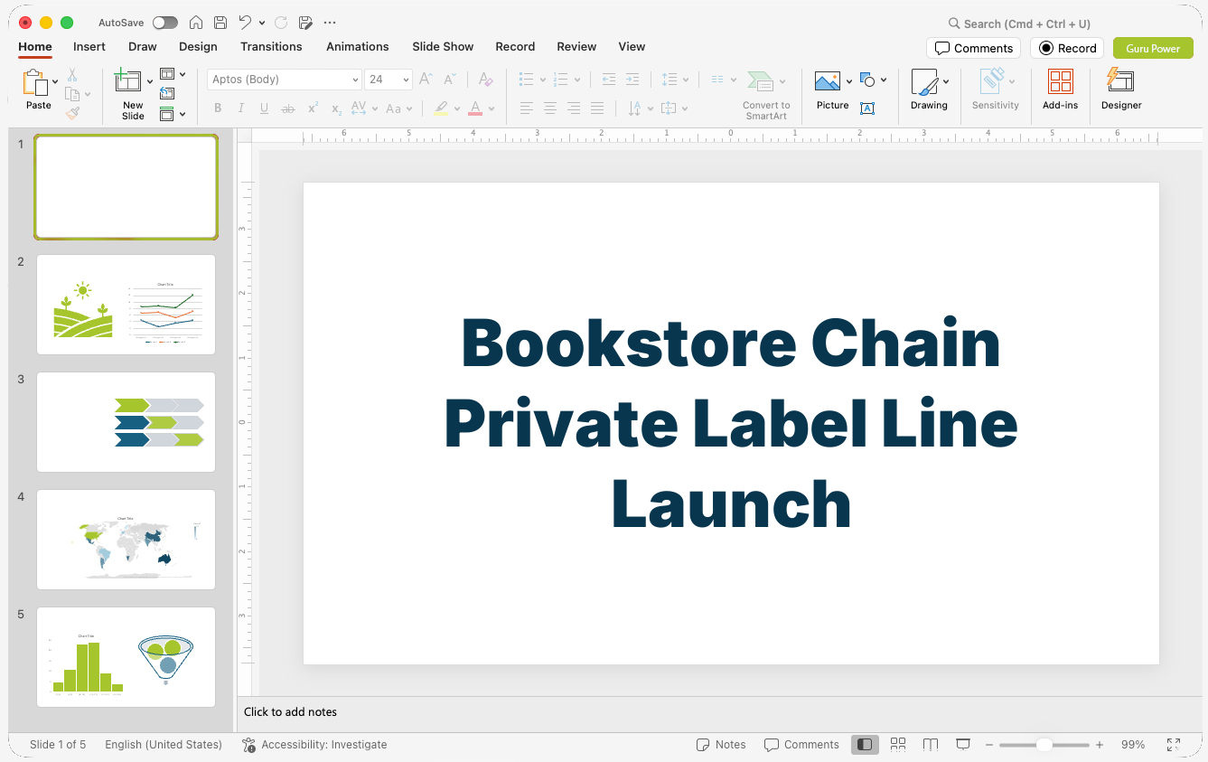Open the line spacing dropdown
Viewport: 1208px width, 762px height.
point(675,80)
